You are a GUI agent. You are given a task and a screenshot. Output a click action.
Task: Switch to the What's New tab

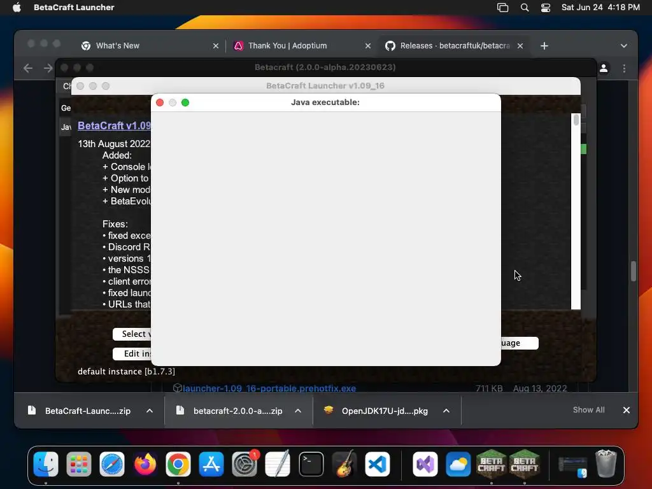point(118,46)
